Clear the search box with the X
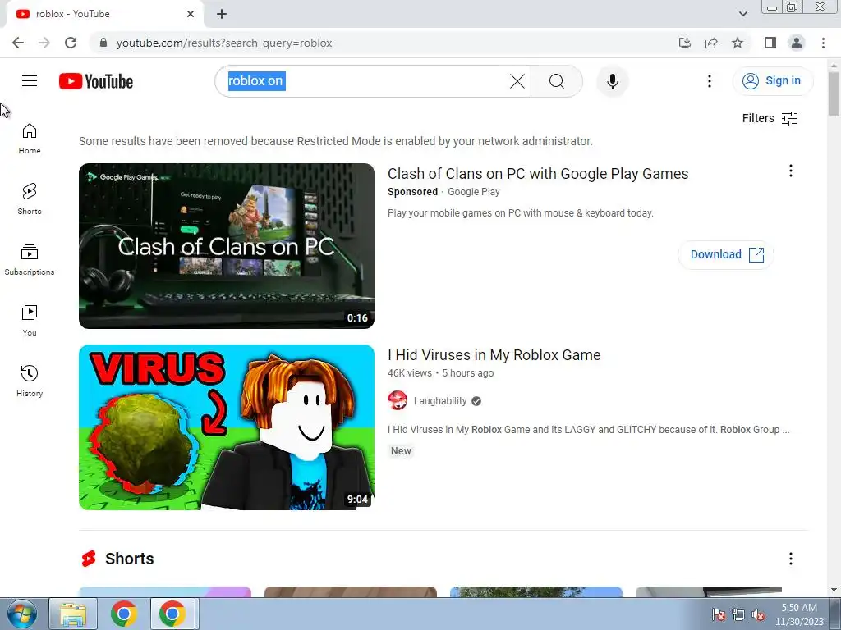The width and height of the screenshot is (841, 630). (517, 81)
